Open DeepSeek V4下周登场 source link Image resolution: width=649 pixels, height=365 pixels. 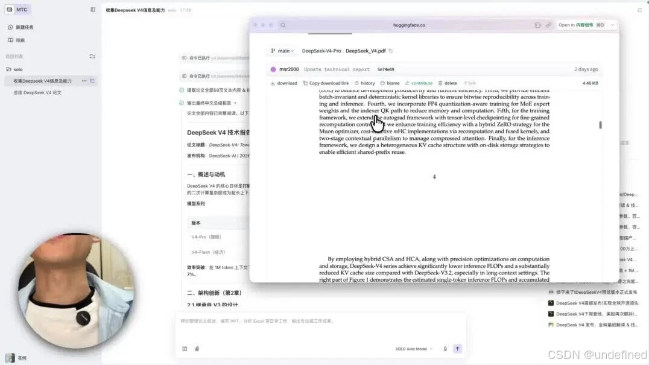[593, 314]
